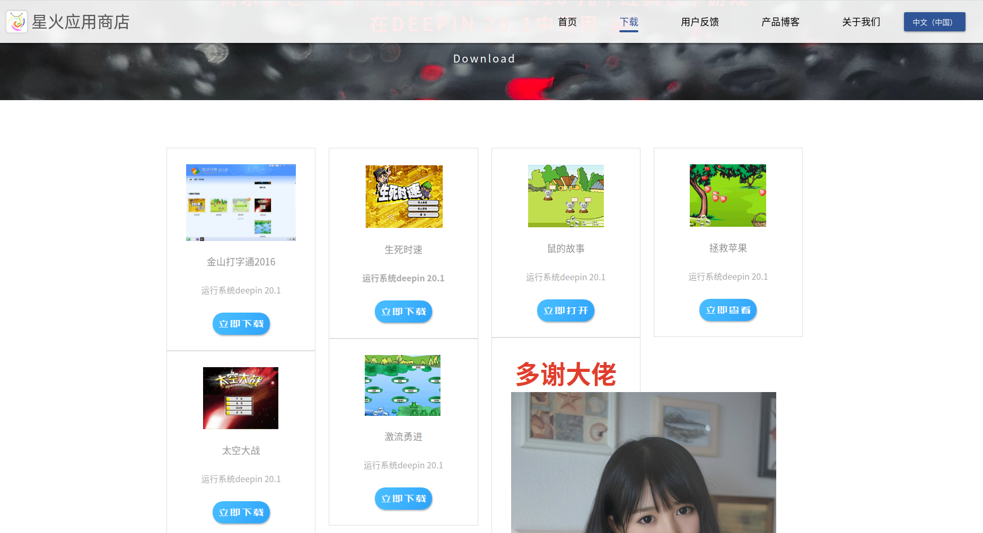Viewport: 983px width, 533px height.
Task: Click the Download banner heading
Action: 484,59
